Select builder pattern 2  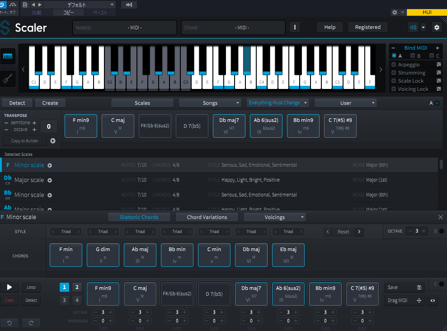pyautogui.click(x=77, y=287)
